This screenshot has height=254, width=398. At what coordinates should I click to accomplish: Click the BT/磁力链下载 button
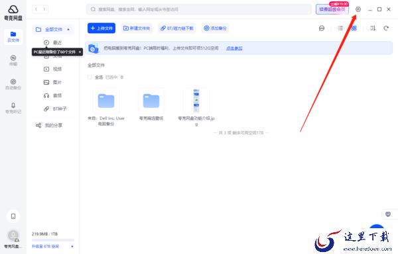pyautogui.click(x=177, y=28)
